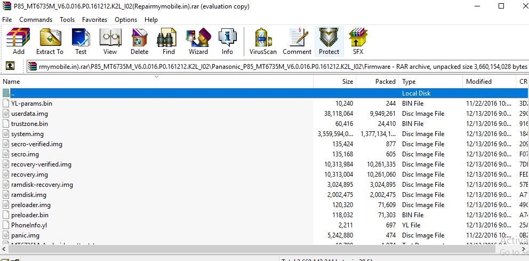Click the SFX toolbar icon
The height and width of the screenshot is (261, 529).
coord(358,42)
